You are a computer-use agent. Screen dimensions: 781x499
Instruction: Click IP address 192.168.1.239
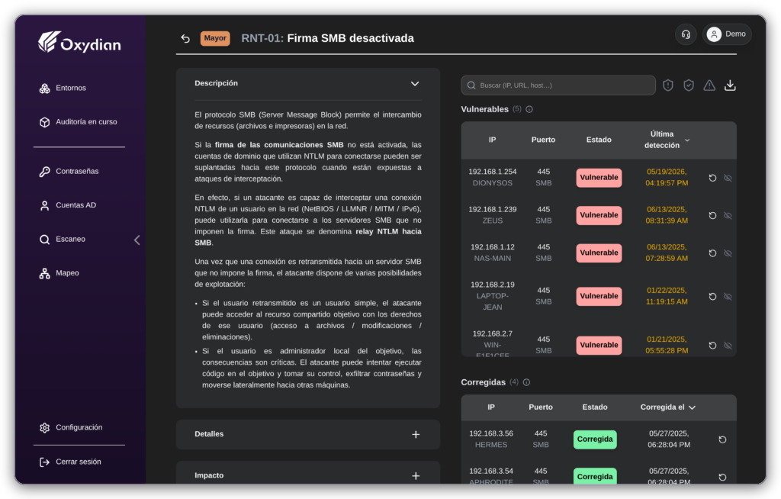(x=492, y=210)
